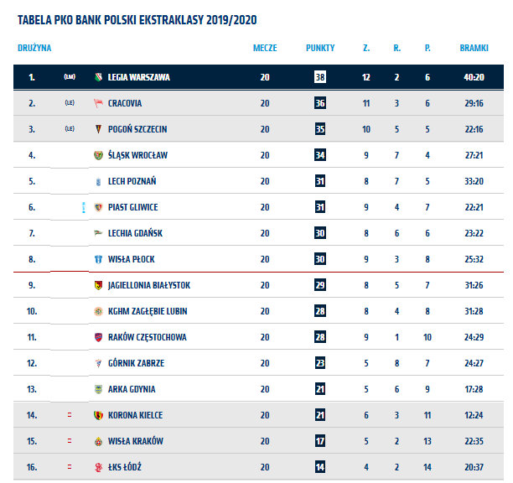
Task: Click the Korona Kielce crest icon
Action: pos(98,415)
